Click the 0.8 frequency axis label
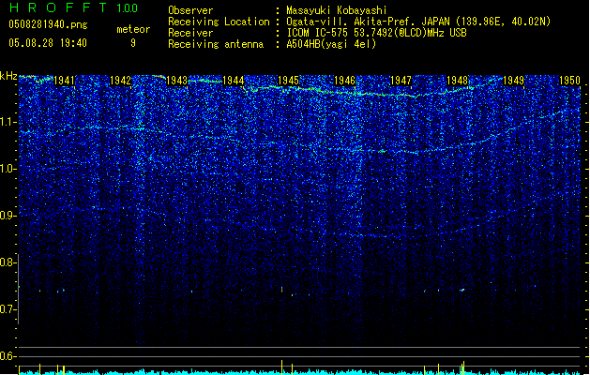The width and height of the screenshot is (590, 375). point(8,262)
